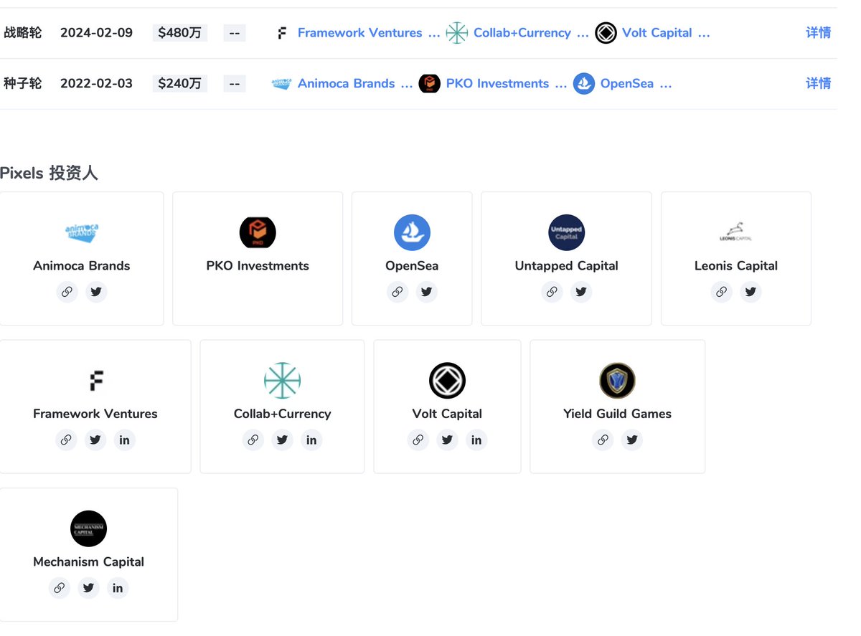Screen dimensions: 861x636
Task: Open Animoca Brands Twitter icon
Action: click(96, 292)
